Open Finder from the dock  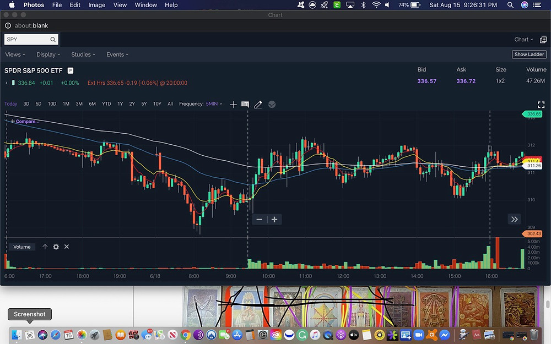[x=17, y=335]
